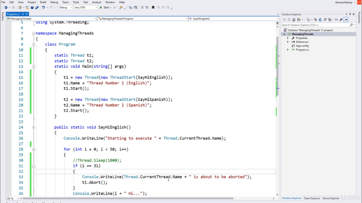Expand the Properties node in Solution Explorer
Image resolution: width=362 pixels, height=203 pixels.
click(288, 38)
